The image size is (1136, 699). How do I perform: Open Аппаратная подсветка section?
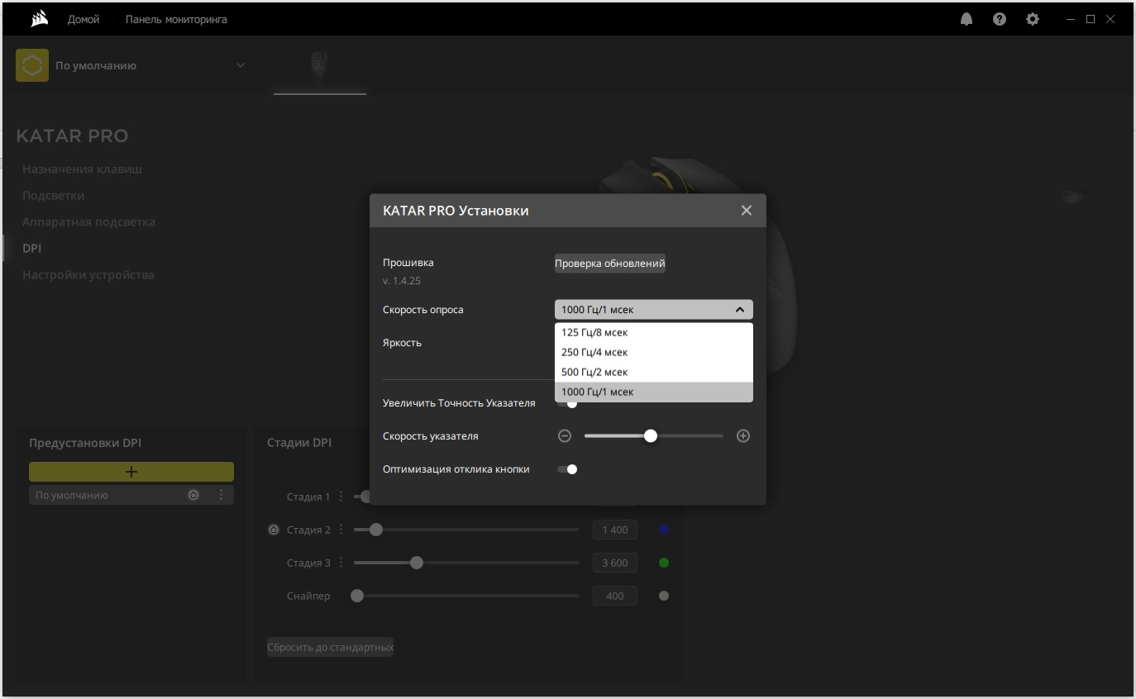[88, 222]
